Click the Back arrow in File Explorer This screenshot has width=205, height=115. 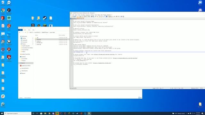tap(20, 32)
